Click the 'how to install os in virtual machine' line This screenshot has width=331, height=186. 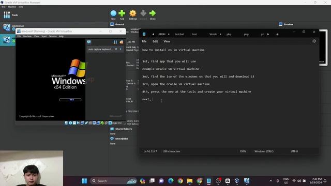[173, 50]
